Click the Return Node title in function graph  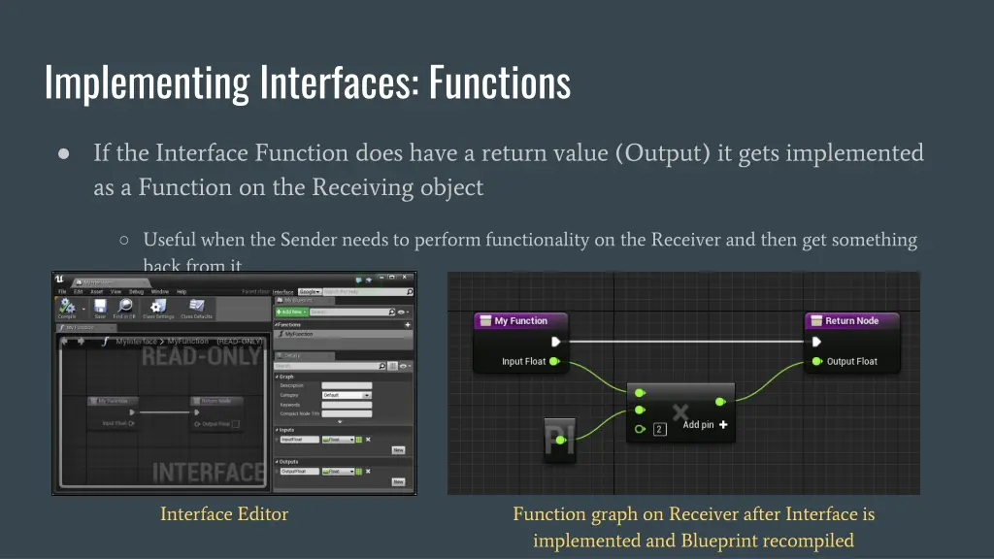(851, 320)
